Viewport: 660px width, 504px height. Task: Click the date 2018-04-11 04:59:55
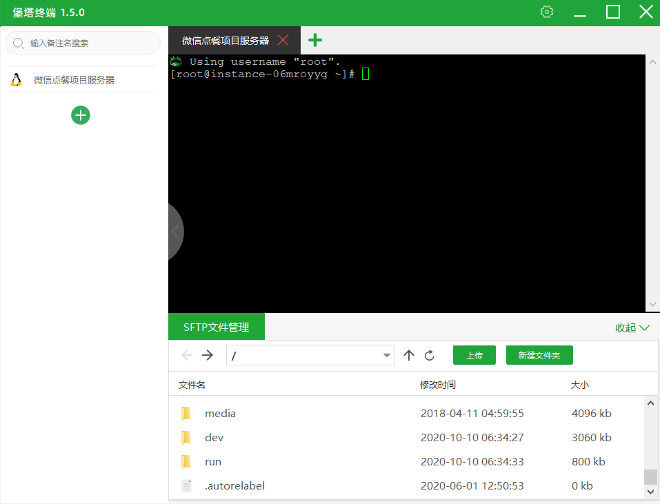(472, 414)
